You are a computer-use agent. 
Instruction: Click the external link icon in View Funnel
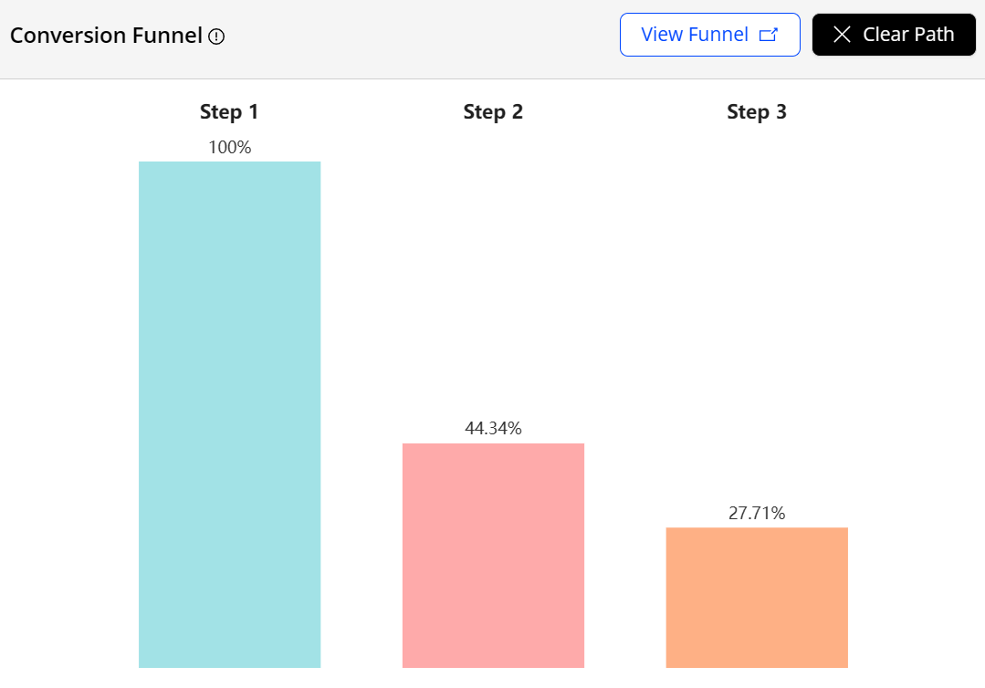coord(769,35)
